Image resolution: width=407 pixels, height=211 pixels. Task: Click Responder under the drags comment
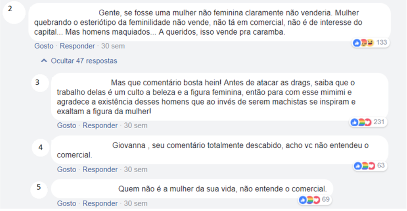pyautogui.click(x=100, y=125)
